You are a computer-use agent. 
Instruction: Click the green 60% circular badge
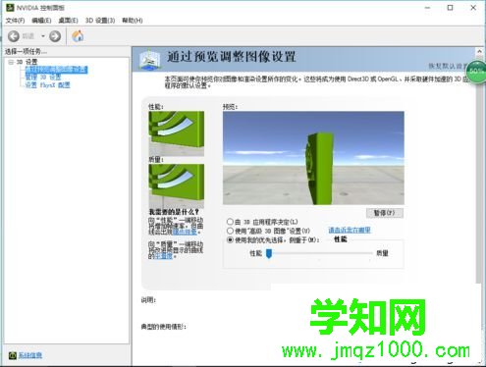[x=476, y=72]
